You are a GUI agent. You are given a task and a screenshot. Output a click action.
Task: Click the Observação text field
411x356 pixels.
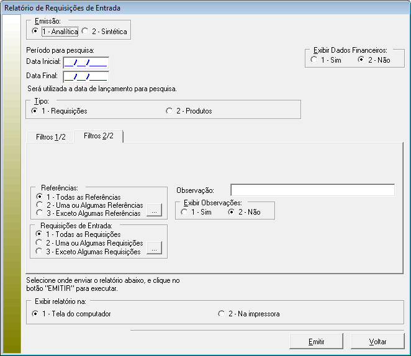(312, 190)
